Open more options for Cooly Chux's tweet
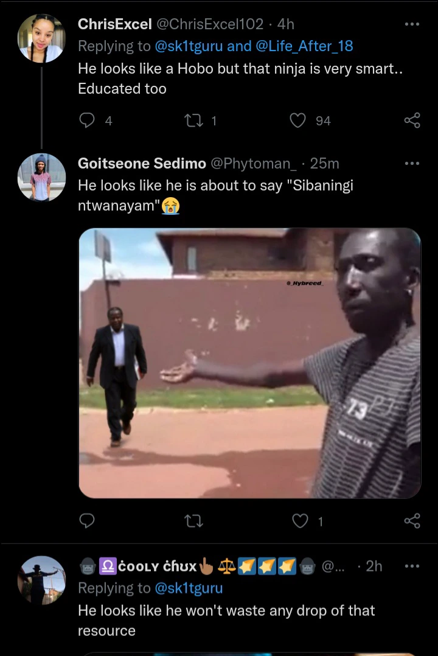Screen dimensions: 438x656 point(412,566)
